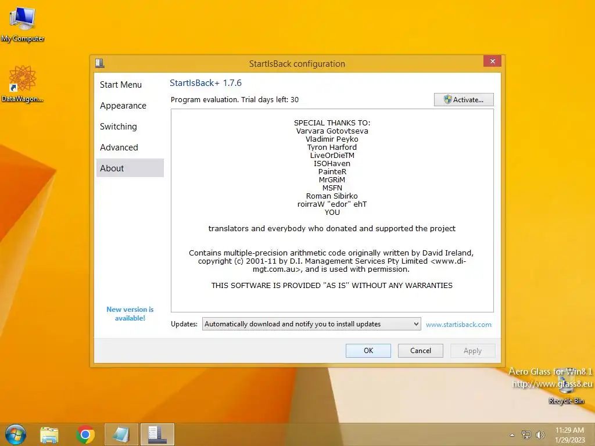Viewport: 595px width, 446px height.
Task: Select the StartIsBack configuration taskbar button
Action: [x=157, y=434]
